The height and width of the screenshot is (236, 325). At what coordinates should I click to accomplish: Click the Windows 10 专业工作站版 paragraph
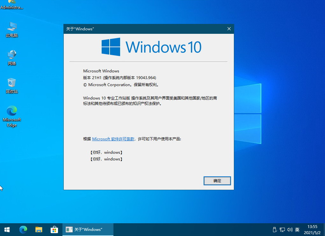point(150,101)
